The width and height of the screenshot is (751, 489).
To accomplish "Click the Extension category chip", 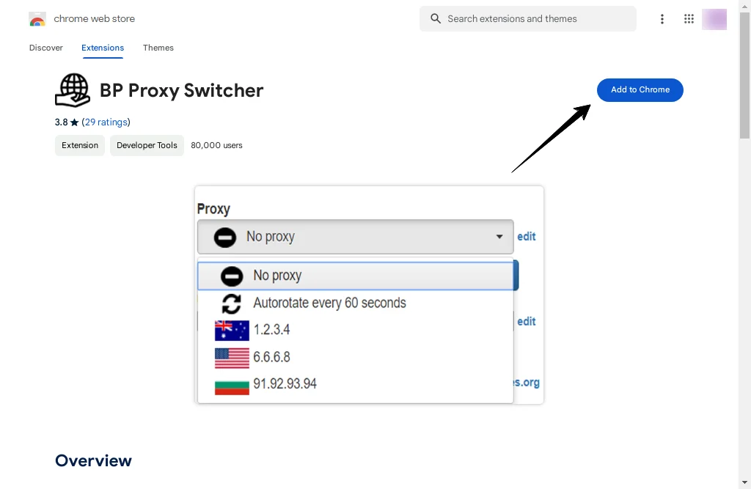I will [80, 145].
